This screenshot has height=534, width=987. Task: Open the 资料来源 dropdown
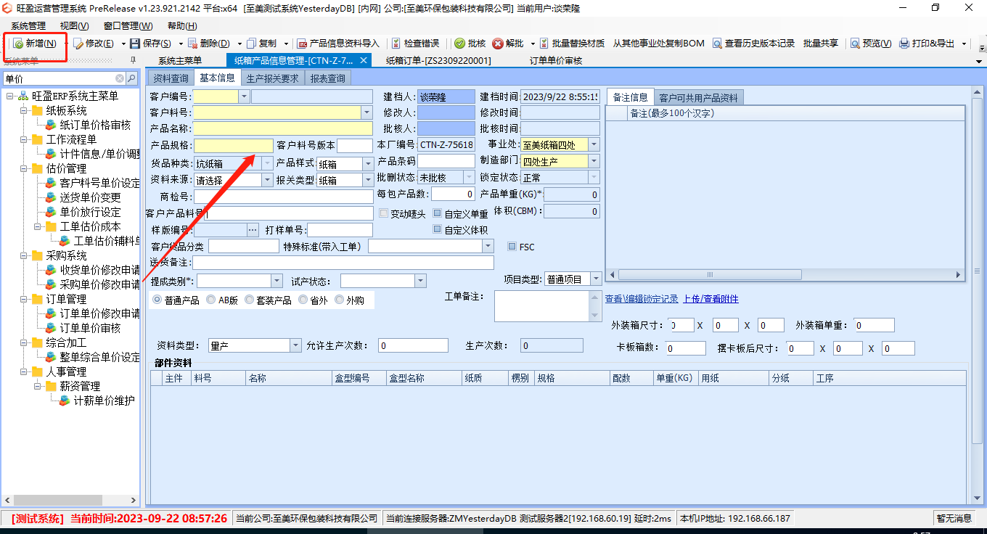point(267,180)
